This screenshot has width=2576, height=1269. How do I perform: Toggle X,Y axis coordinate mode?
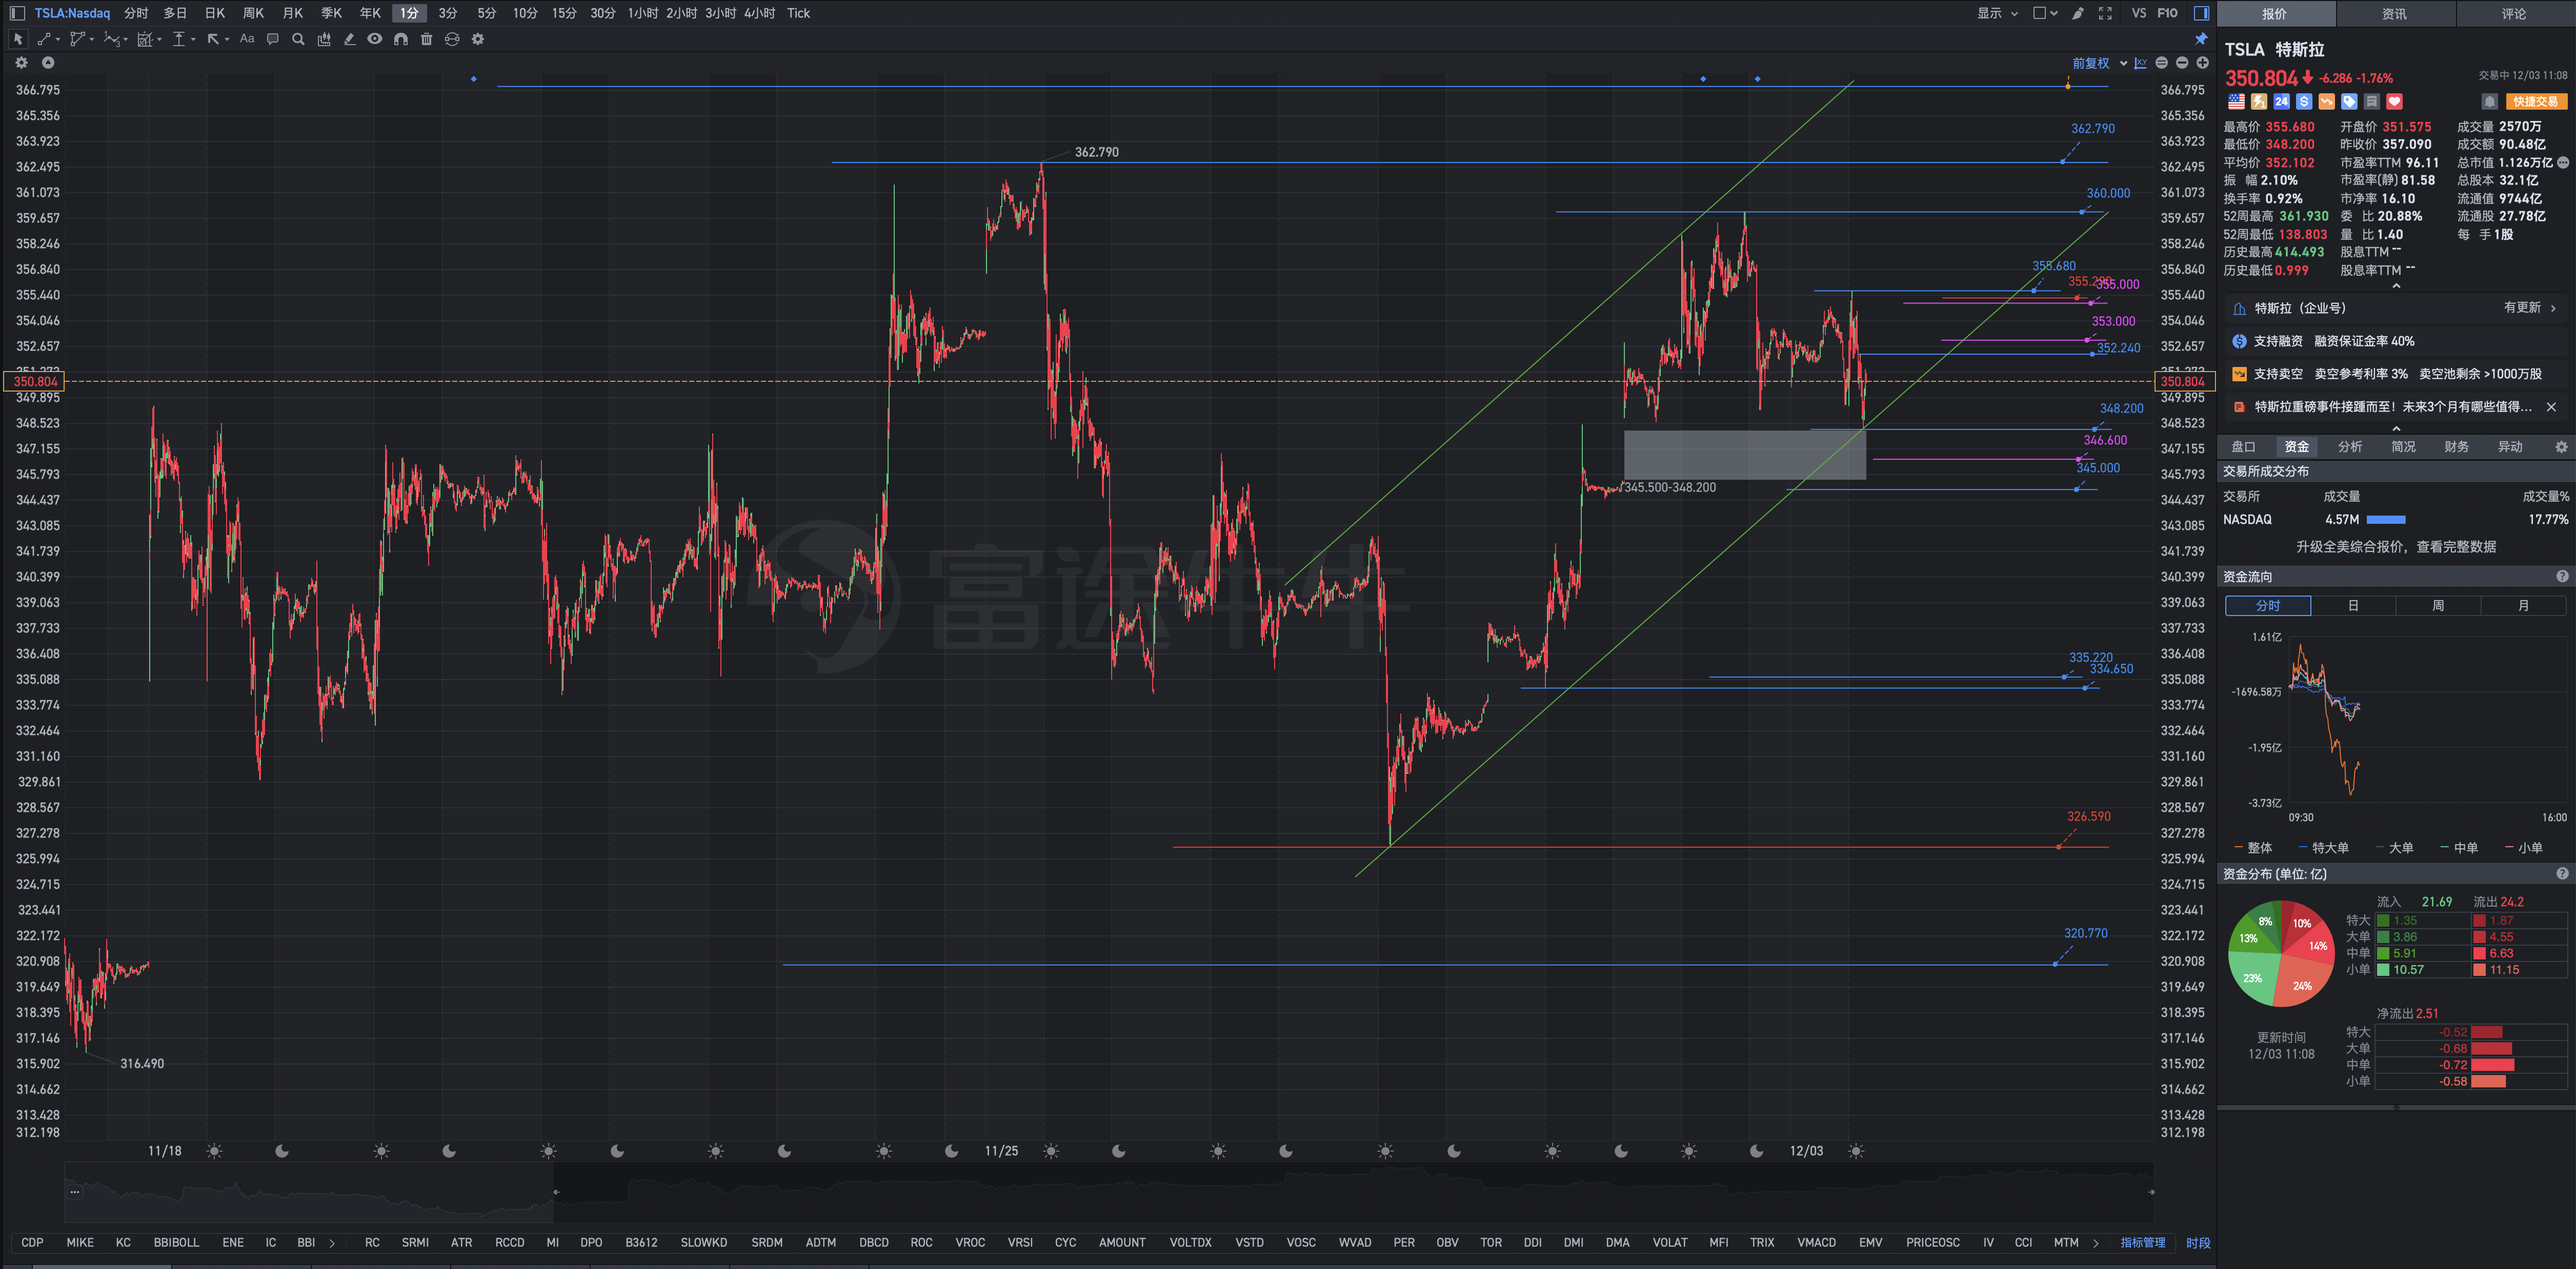2140,63
